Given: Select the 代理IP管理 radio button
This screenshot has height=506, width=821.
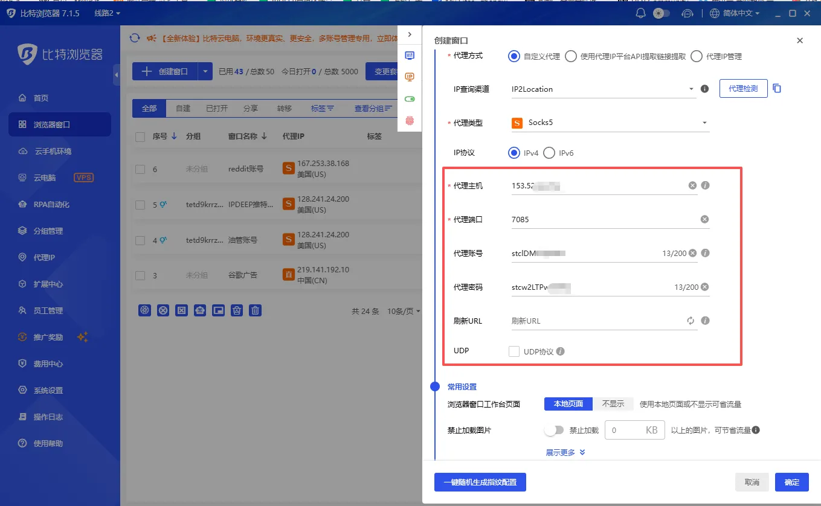Looking at the screenshot, I should 697,56.
